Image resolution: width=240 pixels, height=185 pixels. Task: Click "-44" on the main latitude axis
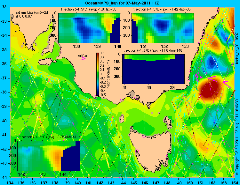pyautogui.click(x=4, y=178)
